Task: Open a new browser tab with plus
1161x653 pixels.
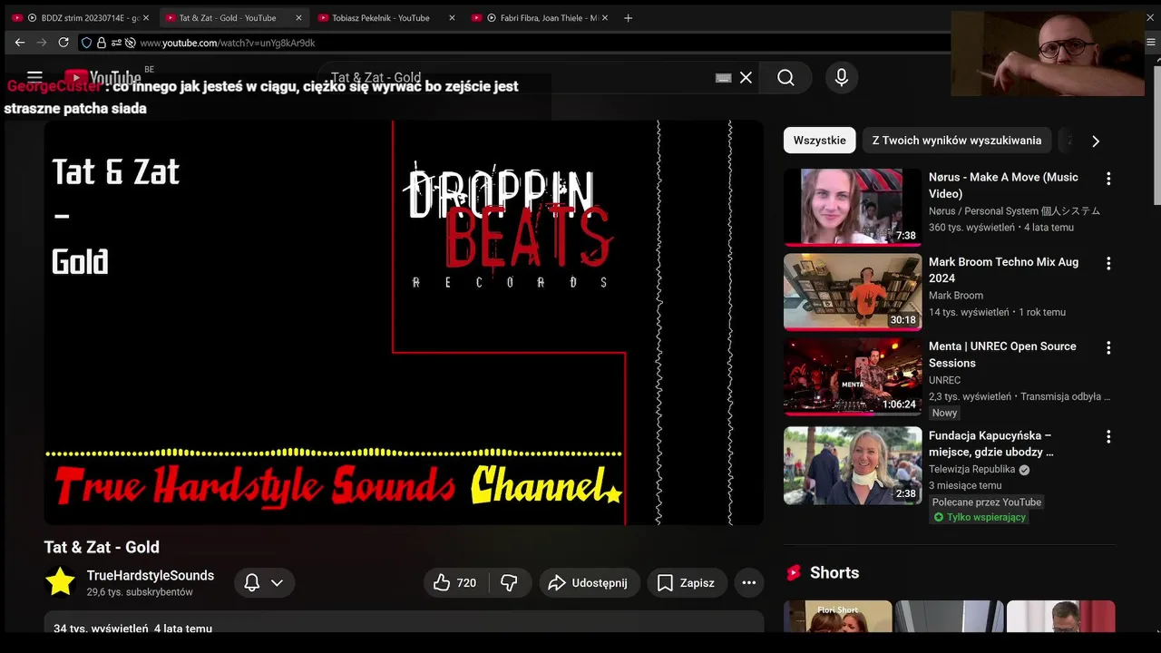Action: coord(629,17)
